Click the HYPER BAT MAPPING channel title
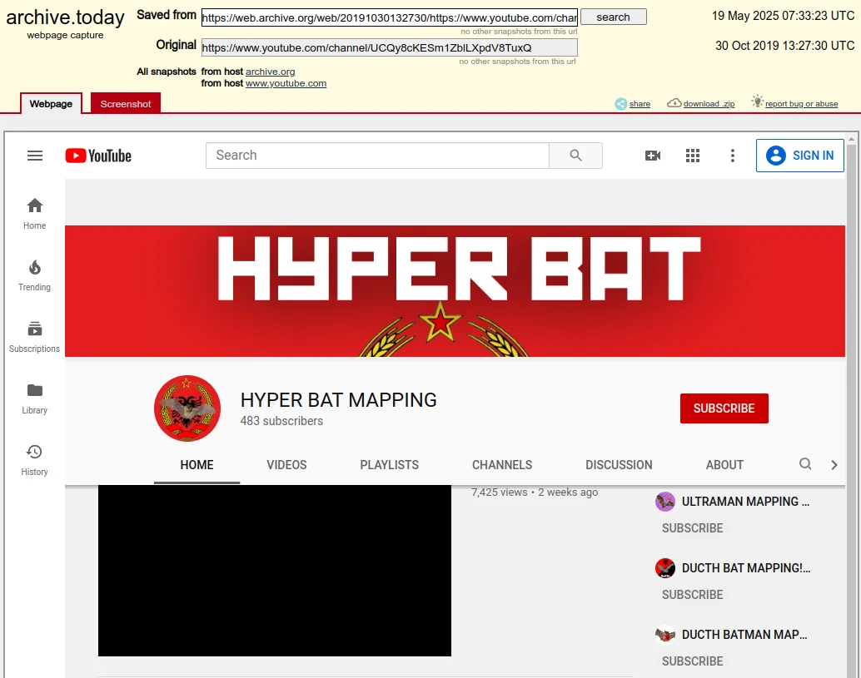861x678 pixels. (338, 400)
